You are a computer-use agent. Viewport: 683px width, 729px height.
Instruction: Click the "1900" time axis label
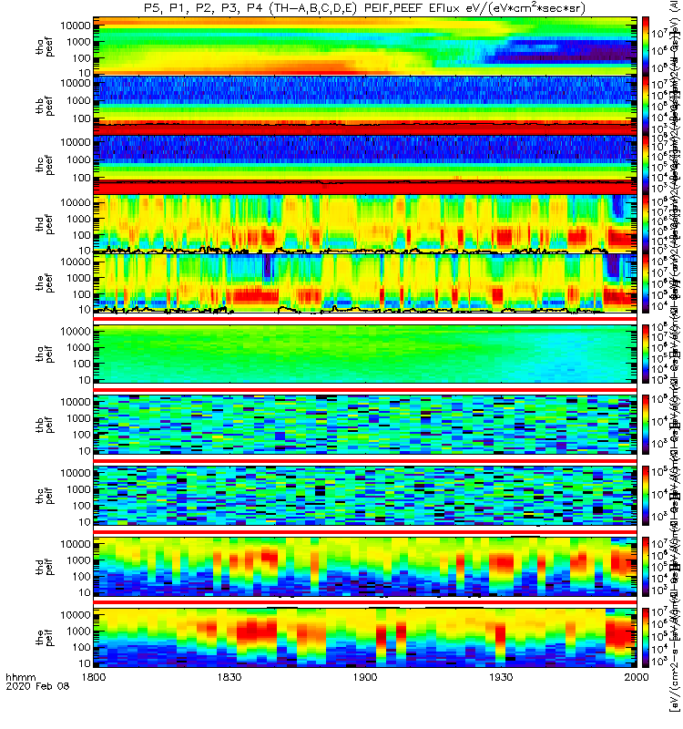[x=365, y=677]
